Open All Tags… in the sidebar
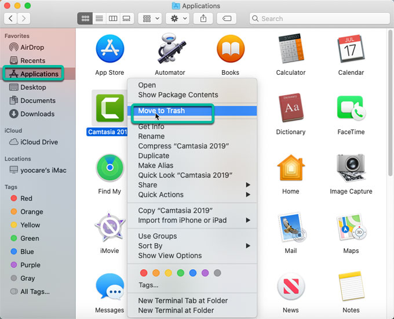Screen dimensions: 394x319 click(x=38, y=292)
